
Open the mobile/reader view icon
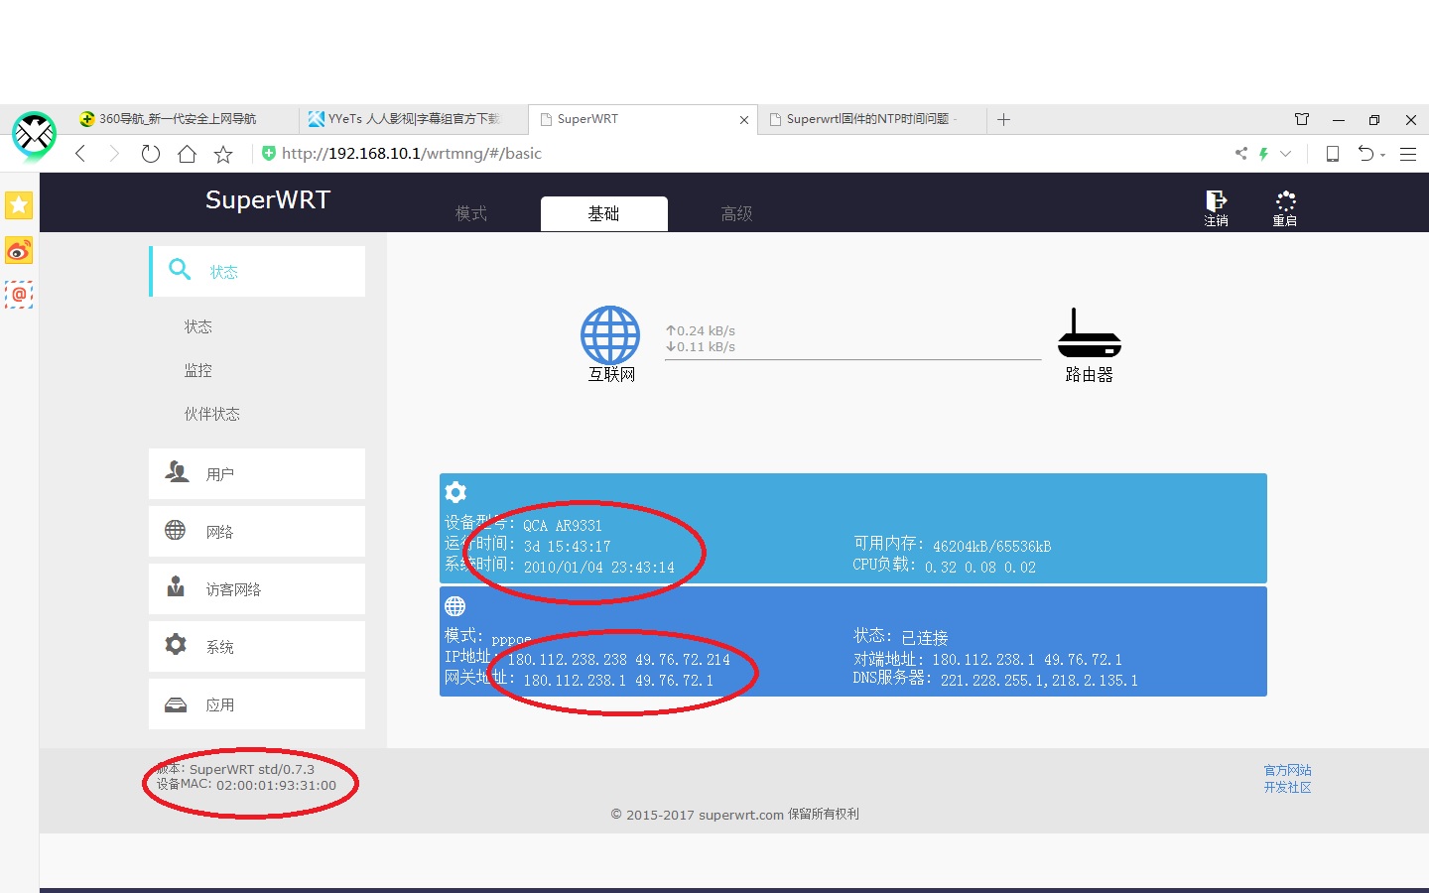(x=1333, y=154)
